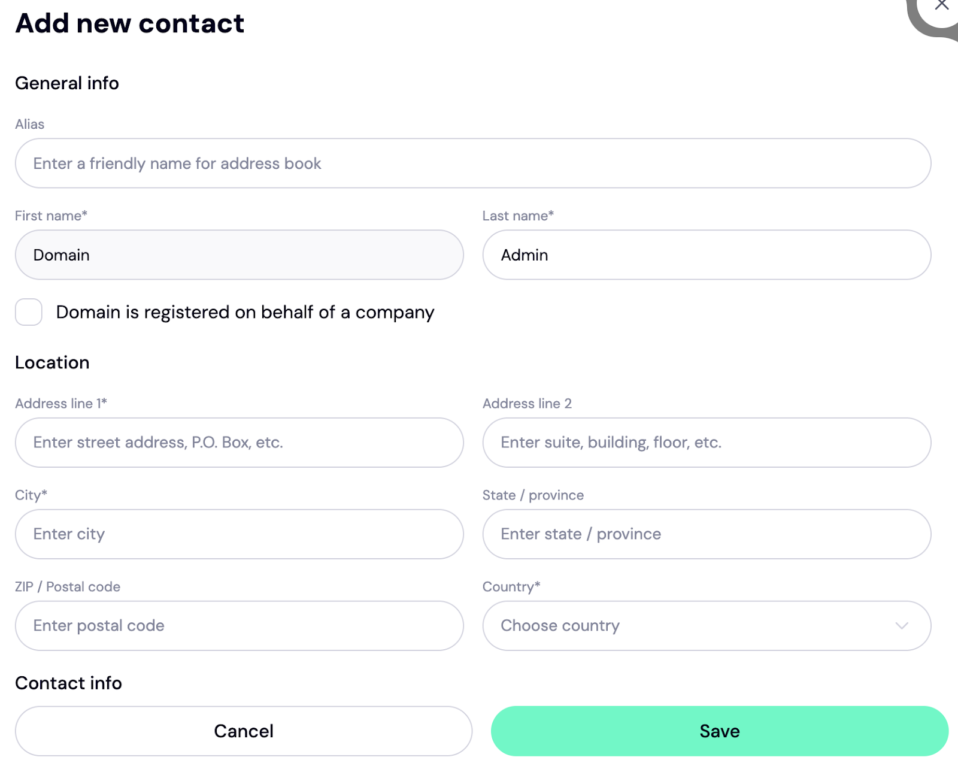Focus the Enter state / province field
The width and height of the screenshot is (958, 766).
pyautogui.click(x=707, y=534)
